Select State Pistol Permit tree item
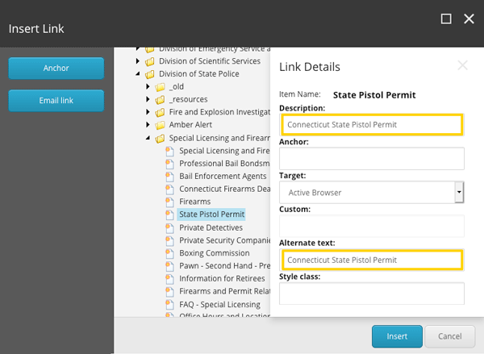This screenshot has width=484, height=354. 211,214
